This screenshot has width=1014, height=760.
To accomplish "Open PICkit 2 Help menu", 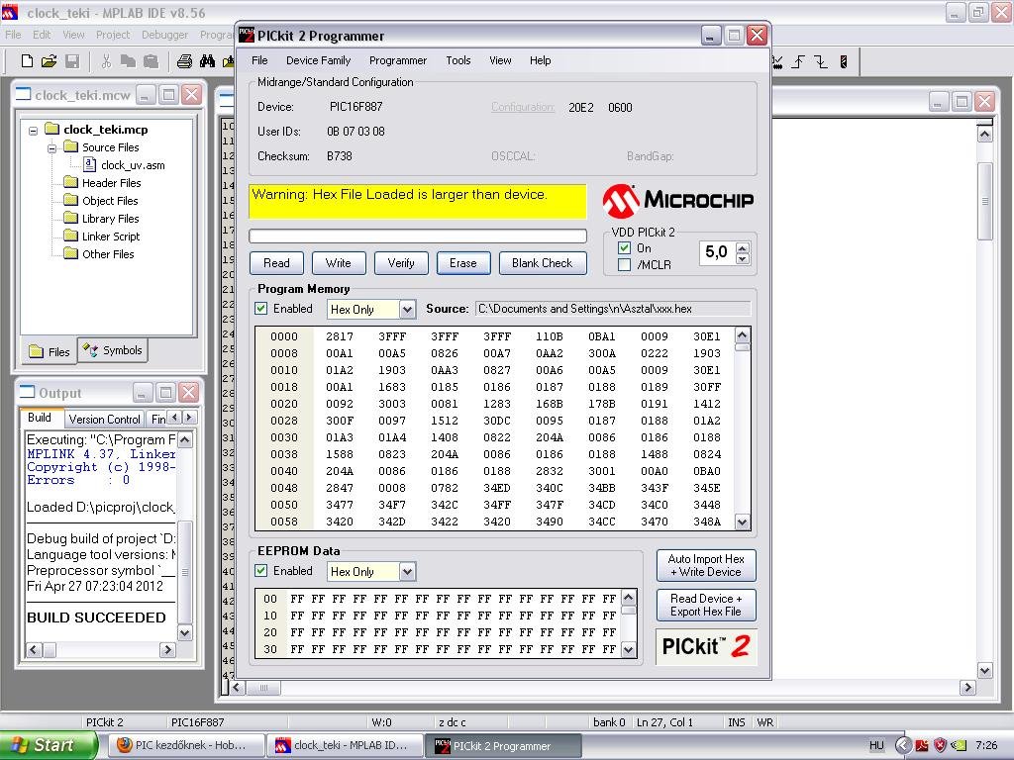I will tap(540, 60).
